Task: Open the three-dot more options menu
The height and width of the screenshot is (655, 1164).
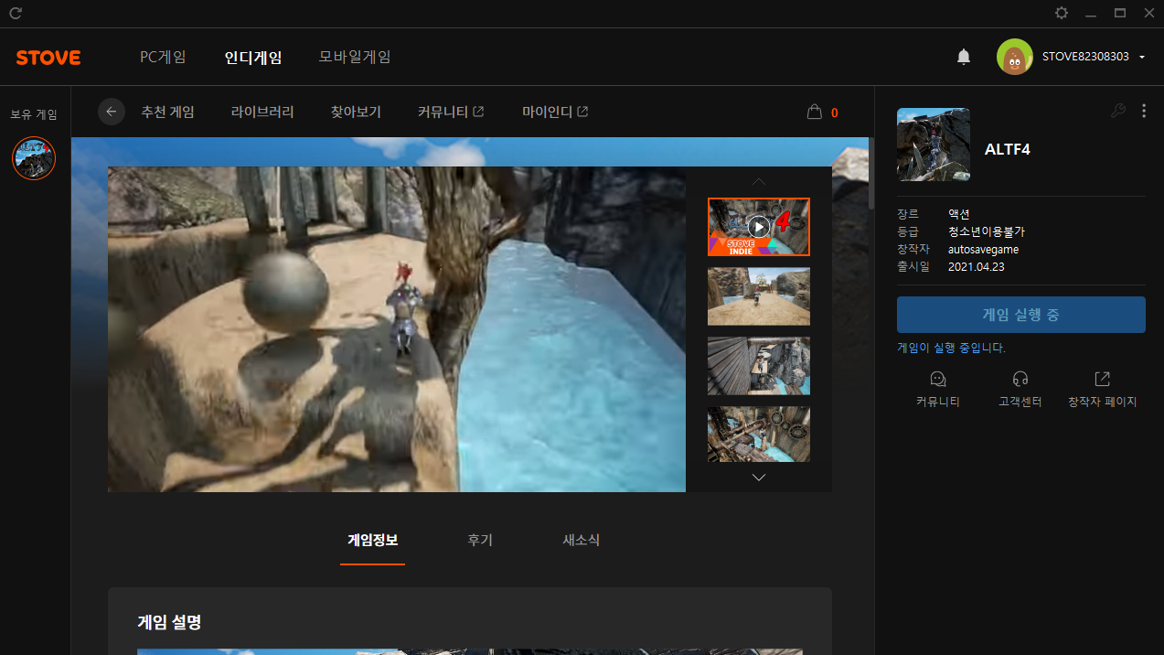Action: coord(1143,111)
